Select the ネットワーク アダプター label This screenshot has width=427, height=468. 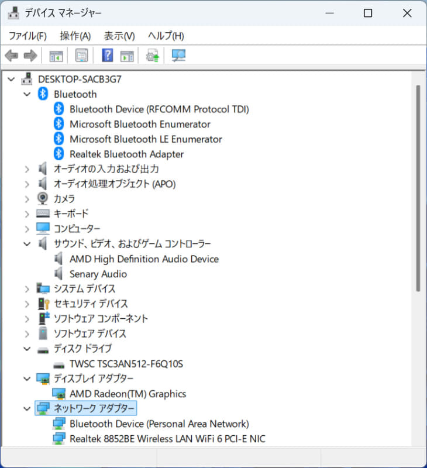pyautogui.click(x=94, y=408)
